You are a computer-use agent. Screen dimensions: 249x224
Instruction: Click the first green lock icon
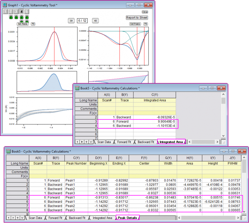(x=11, y=17)
